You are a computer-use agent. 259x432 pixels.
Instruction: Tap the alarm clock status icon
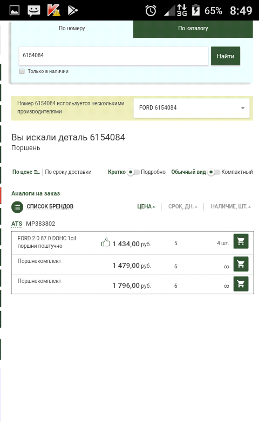point(151,11)
